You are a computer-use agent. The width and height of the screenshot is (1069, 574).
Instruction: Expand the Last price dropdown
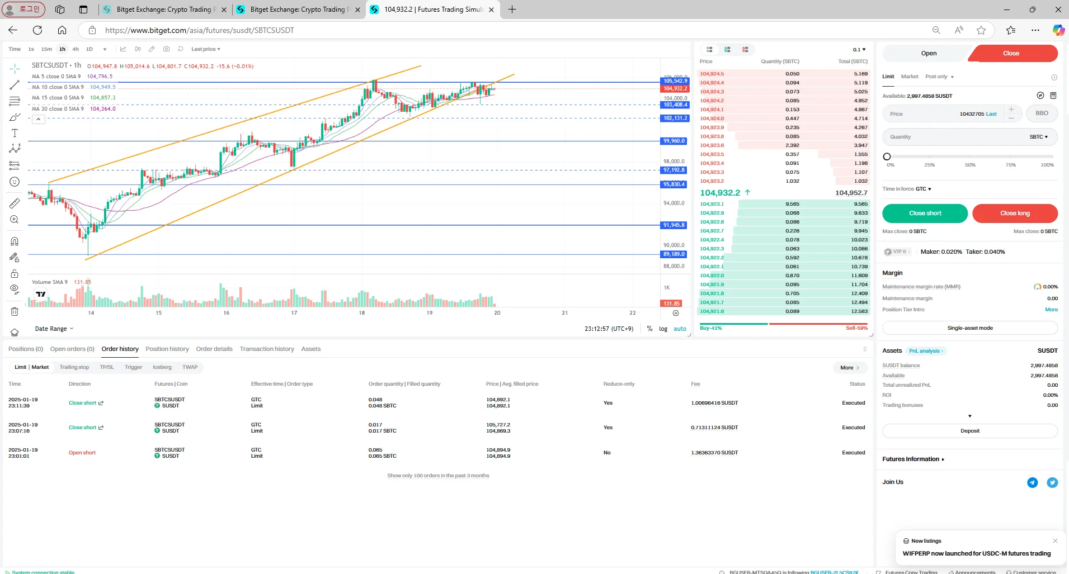[x=205, y=49]
